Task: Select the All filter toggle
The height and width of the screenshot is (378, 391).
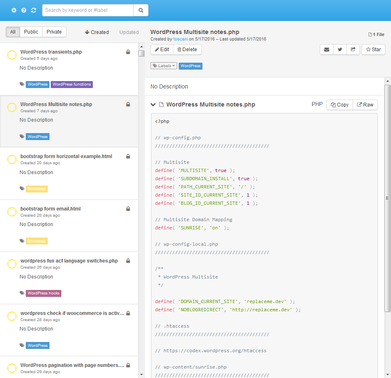Action: [13, 32]
